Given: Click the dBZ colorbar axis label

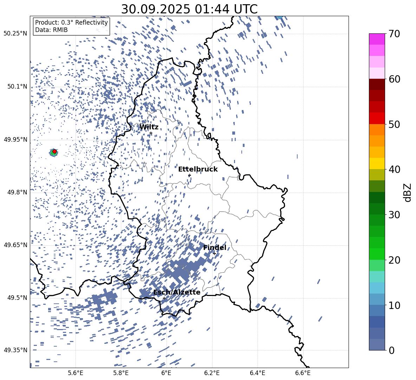Looking at the screenshot, I should 408,192.
